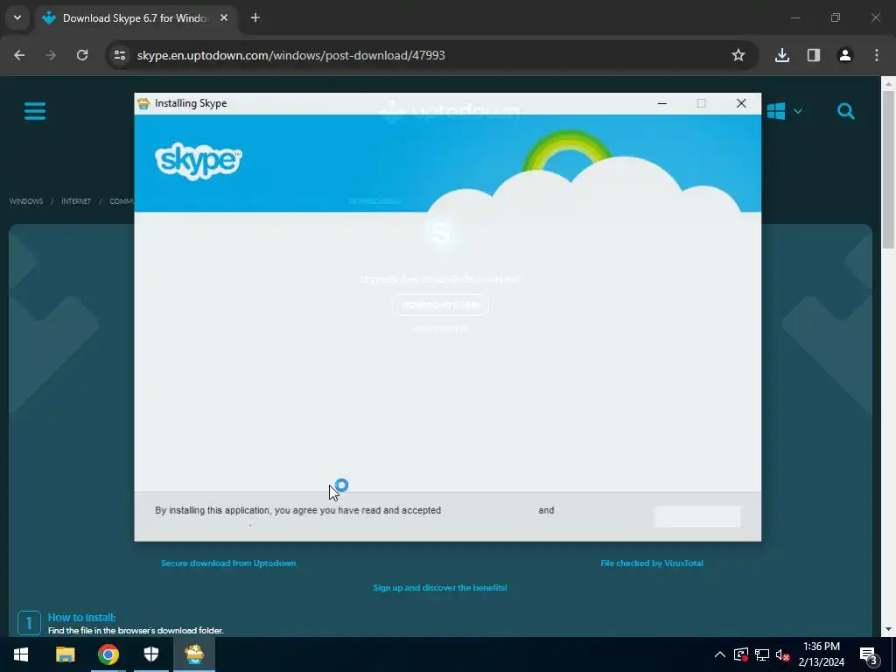Click the Installing Skype title bar icon
This screenshot has width=896, height=672.
pos(143,103)
